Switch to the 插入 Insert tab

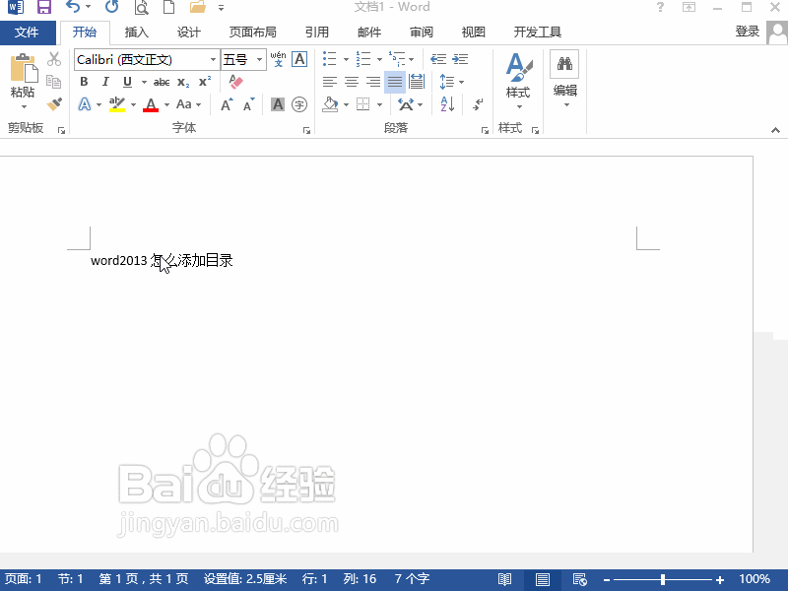(x=137, y=33)
